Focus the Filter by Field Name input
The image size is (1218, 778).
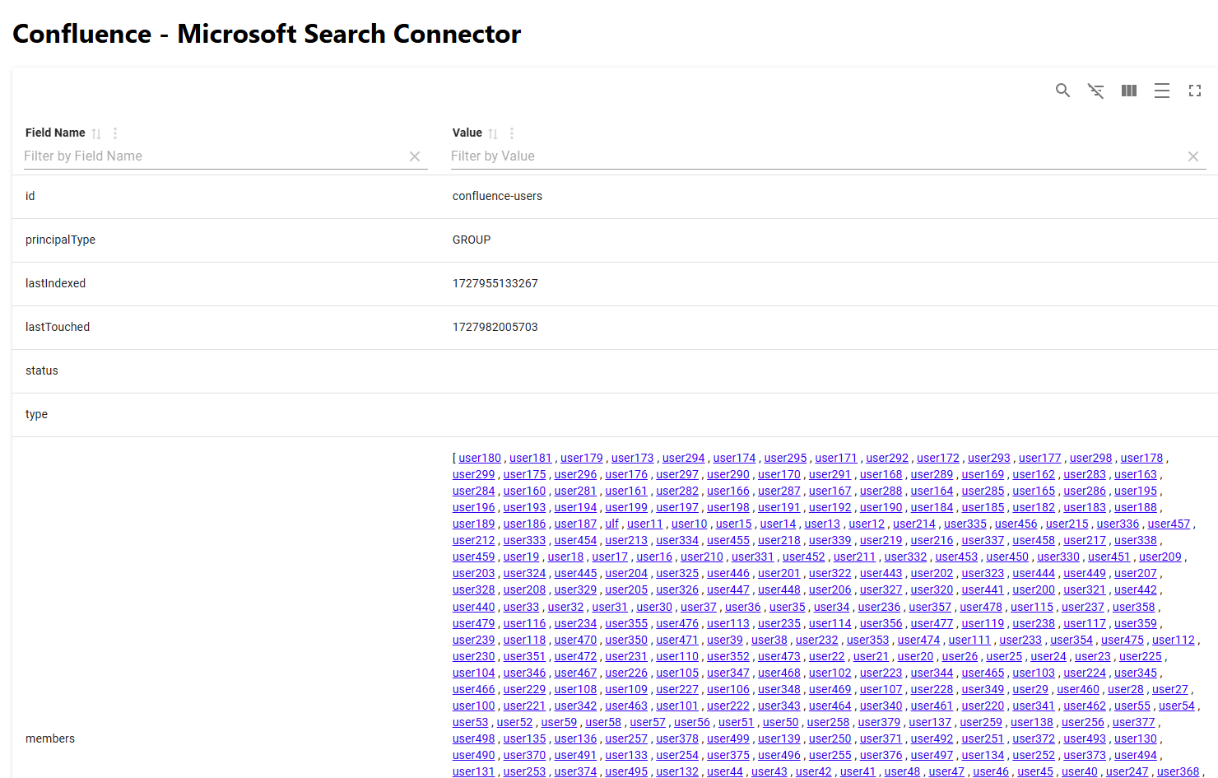point(214,156)
